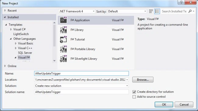Click the project Name input field
Viewport: 198px width, 111px height.
point(81,73)
